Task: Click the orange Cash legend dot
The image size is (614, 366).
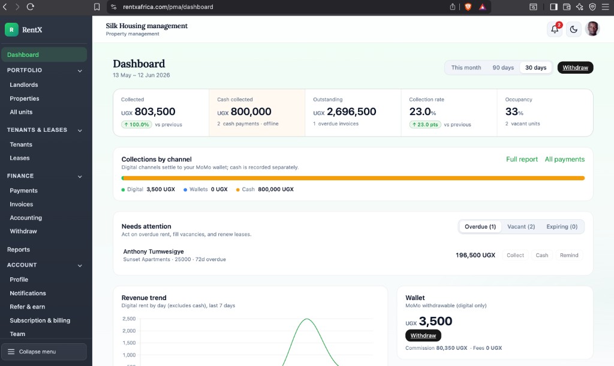Action: [x=237, y=190]
